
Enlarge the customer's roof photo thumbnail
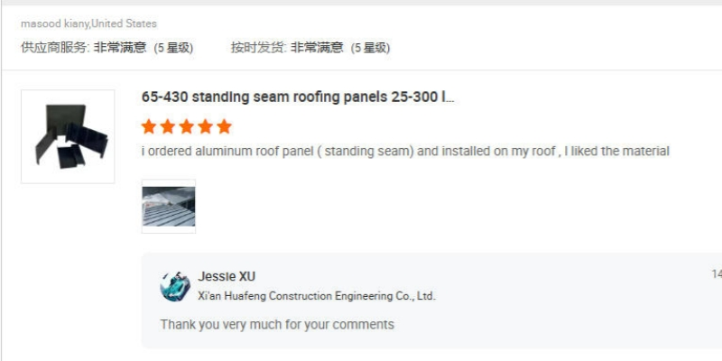click(x=169, y=207)
